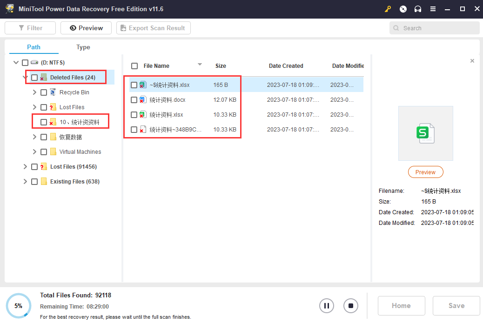
Task: Click into the Search field
Action: click(x=434, y=28)
